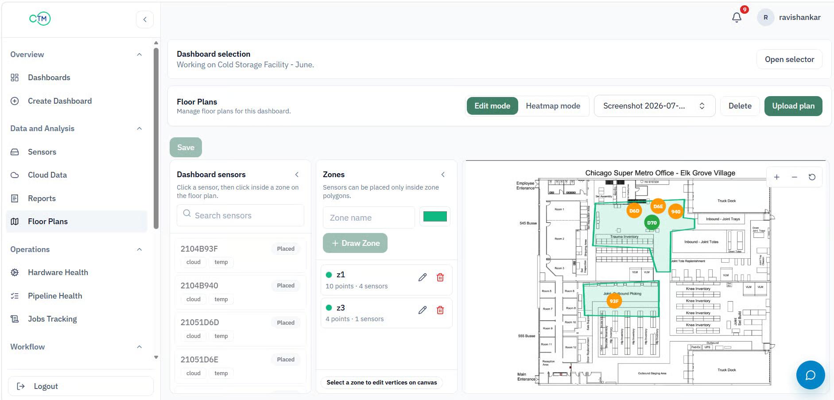Click the Delete floor plan button
The image size is (834, 400).
(740, 106)
